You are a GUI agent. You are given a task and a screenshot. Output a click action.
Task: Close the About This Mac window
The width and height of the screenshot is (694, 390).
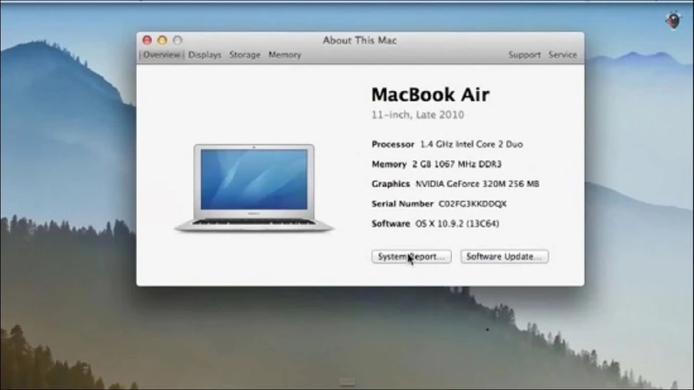point(147,40)
